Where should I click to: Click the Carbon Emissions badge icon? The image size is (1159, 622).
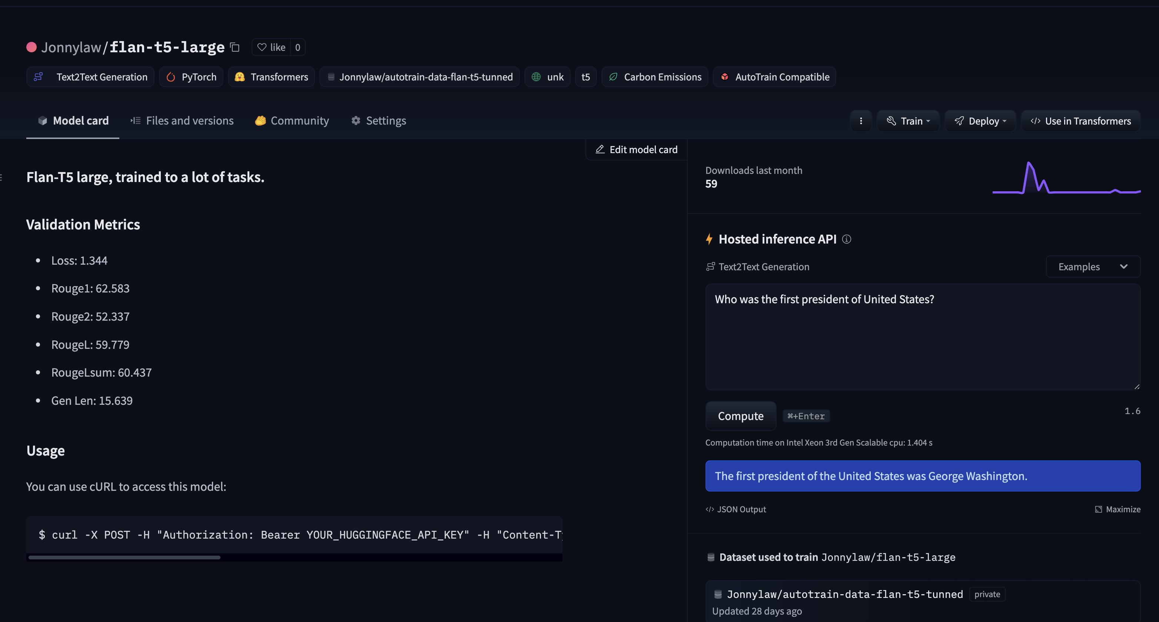pyautogui.click(x=614, y=76)
